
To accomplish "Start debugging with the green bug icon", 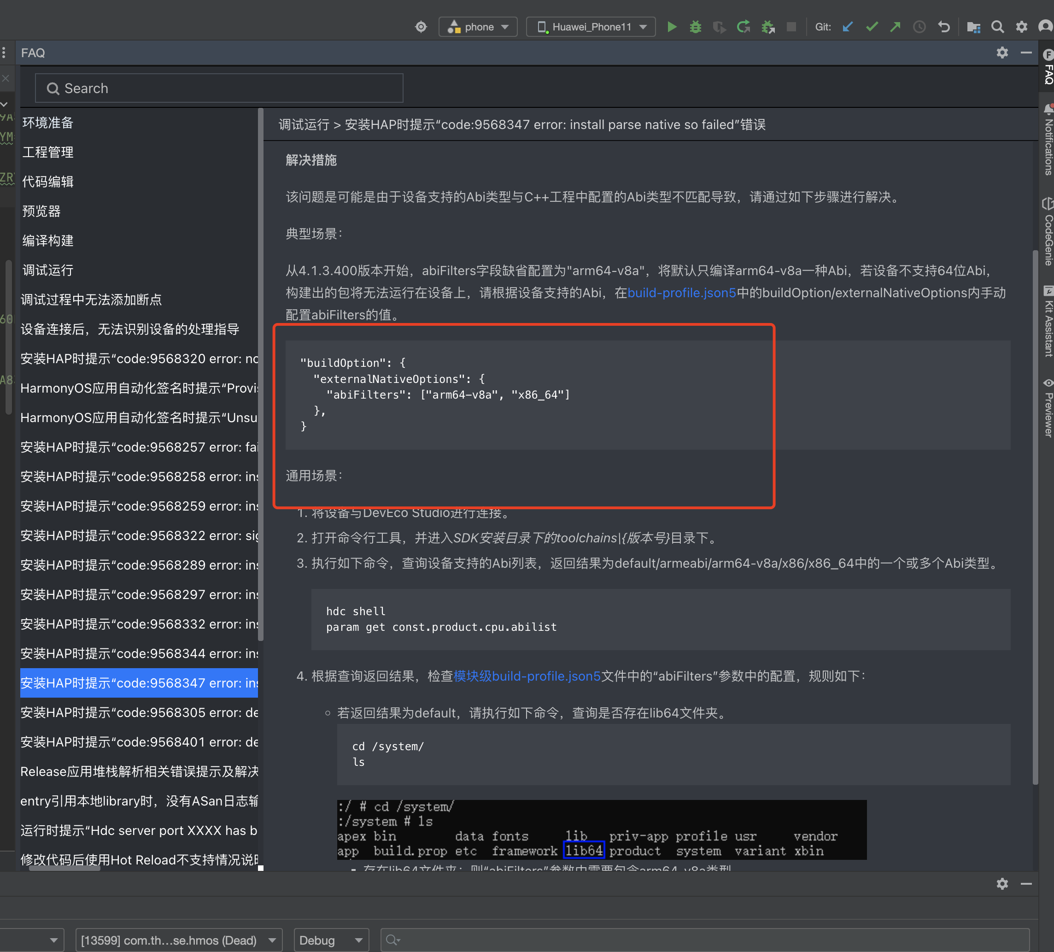I will pos(695,27).
